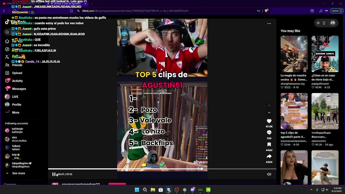This screenshot has width=345, height=194.
Task: Pause the video with the pause button
Action: point(54,174)
